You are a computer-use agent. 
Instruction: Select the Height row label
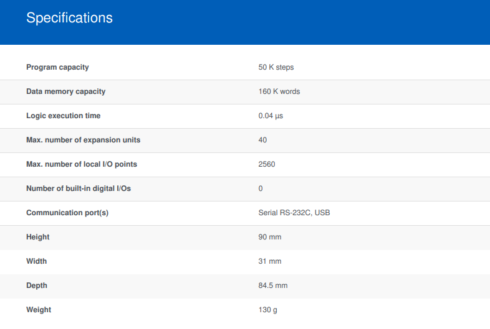(38, 237)
